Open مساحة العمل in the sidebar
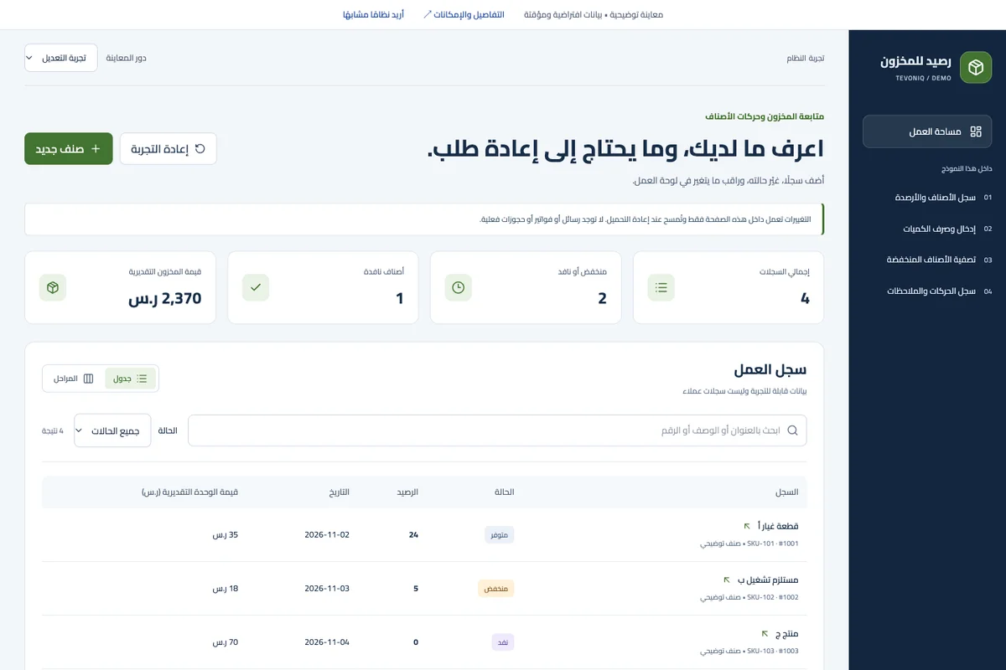The width and height of the screenshot is (1006, 670). 927,131
